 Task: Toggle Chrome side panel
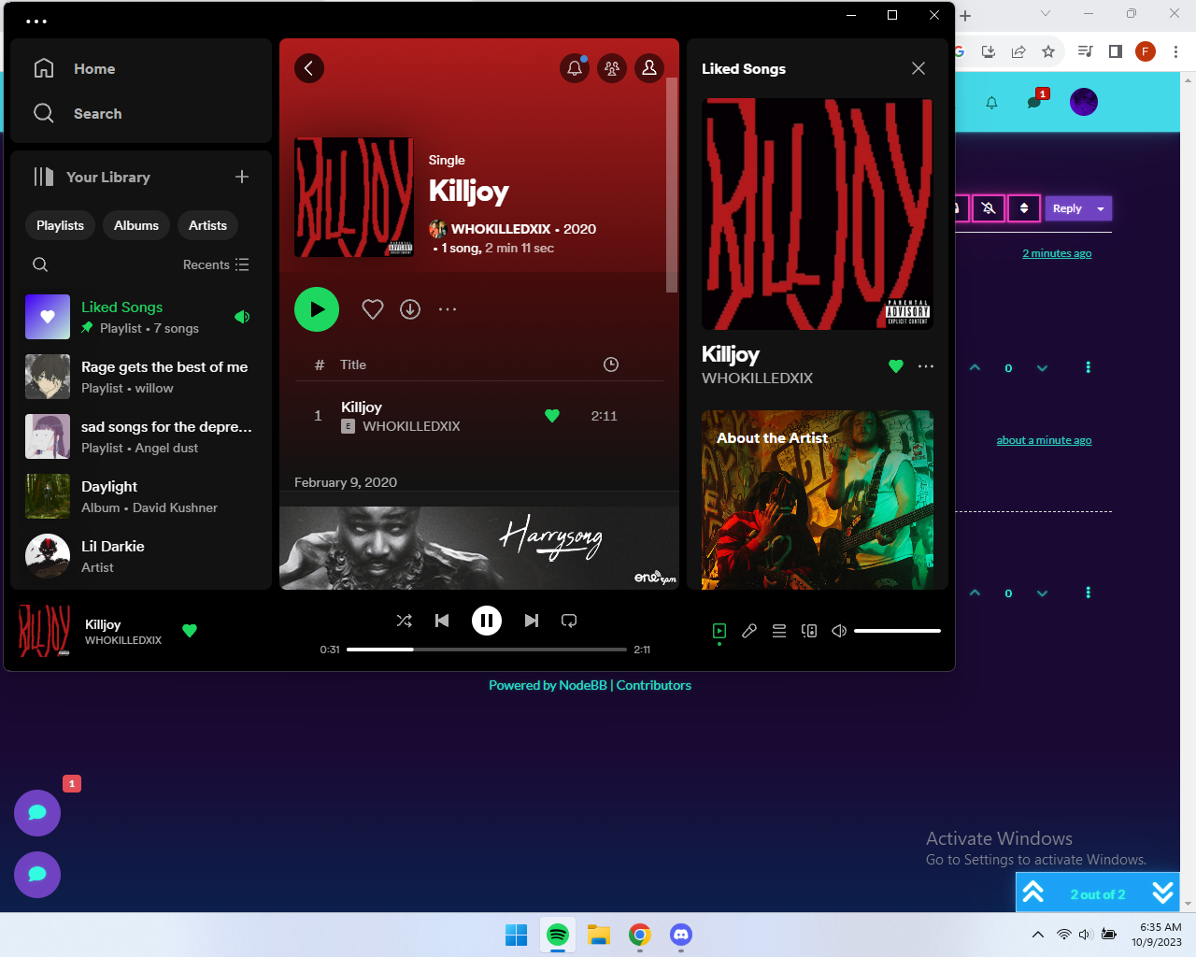coord(1115,51)
